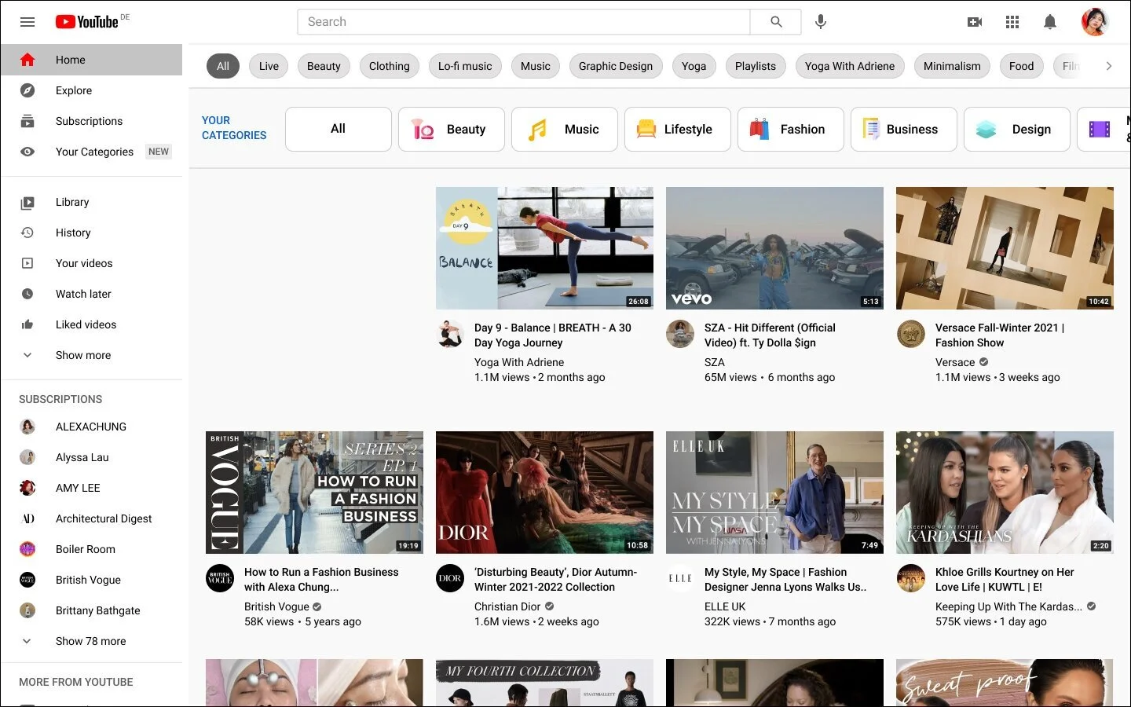Viewport: 1131px width, 707px height.
Task: Open the My Style, My Space title
Action: 785,580
